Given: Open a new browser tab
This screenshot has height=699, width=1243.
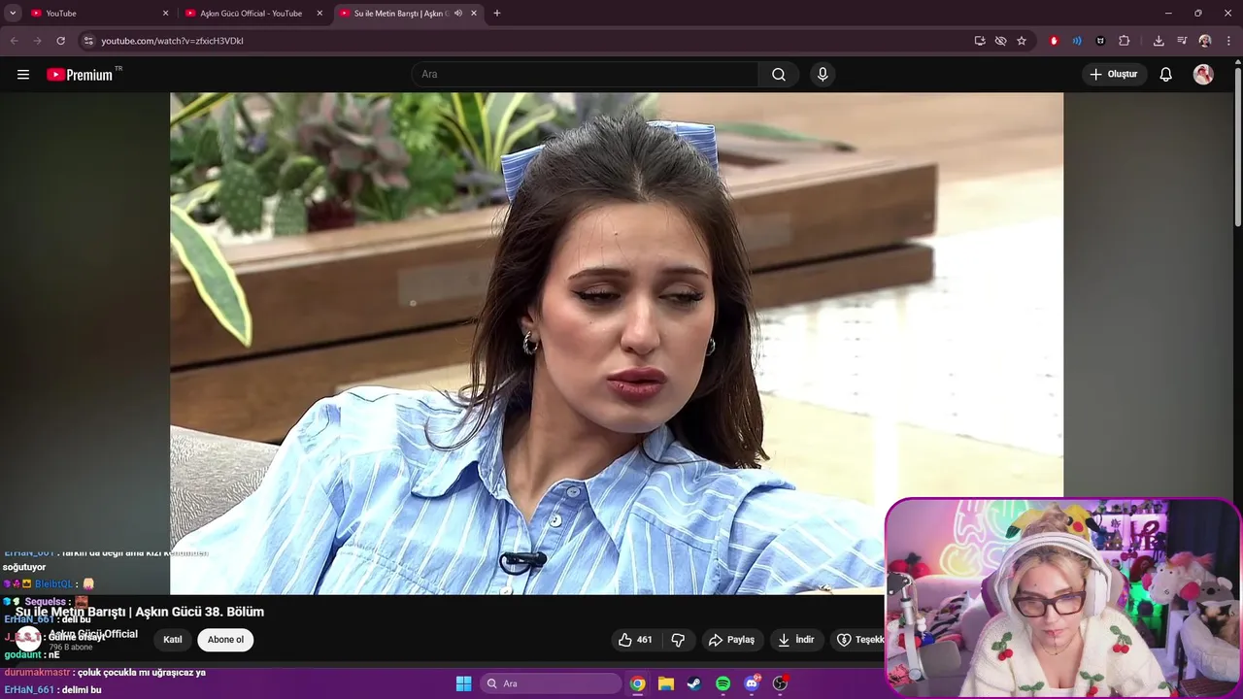Looking at the screenshot, I should 497,14.
